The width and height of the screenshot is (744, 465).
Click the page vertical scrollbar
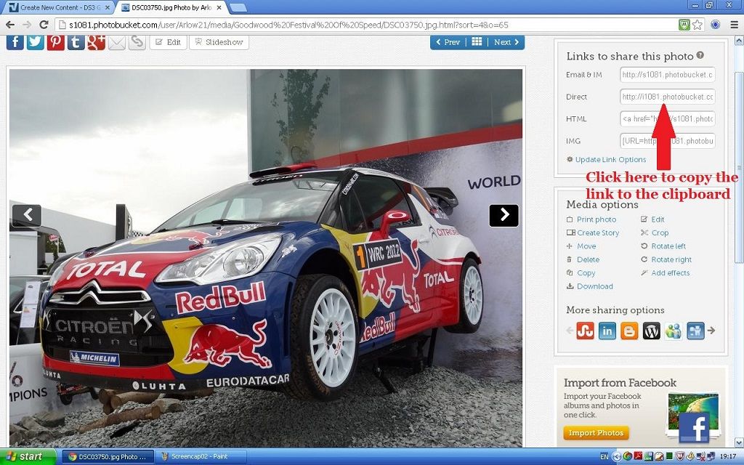pyautogui.click(x=739, y=166)
